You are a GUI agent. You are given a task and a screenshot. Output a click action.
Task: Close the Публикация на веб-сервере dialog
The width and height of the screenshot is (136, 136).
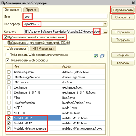coord(133,3)
